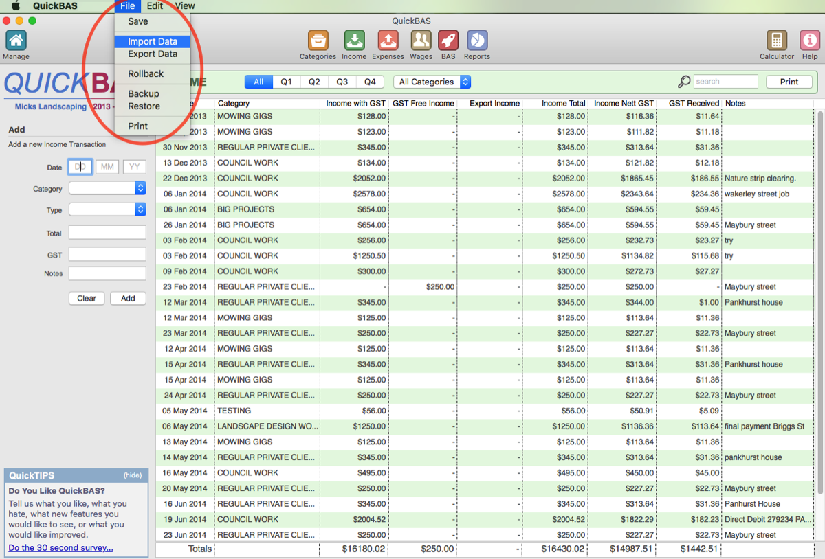Open the Reports chart icon
The width and height of the screenshot is (825, 559).
(x=476, y=41)
